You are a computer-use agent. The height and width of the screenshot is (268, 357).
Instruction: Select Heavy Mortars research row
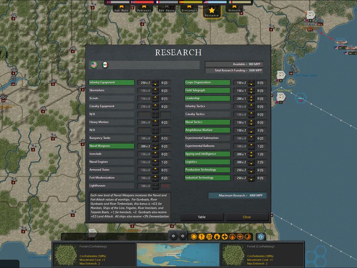112,122
